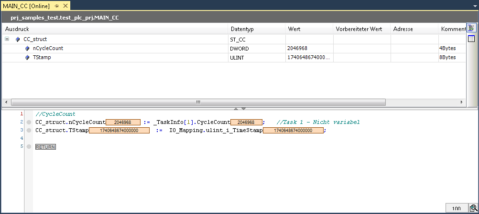Click inline value after ulint_i_TimeStamp

[293, 130]
